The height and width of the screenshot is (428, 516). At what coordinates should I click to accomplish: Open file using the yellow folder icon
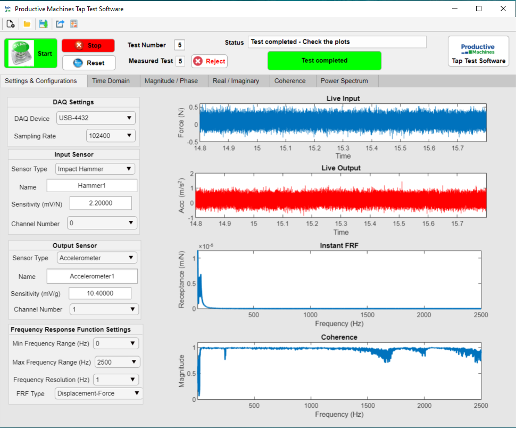(27, 24)
